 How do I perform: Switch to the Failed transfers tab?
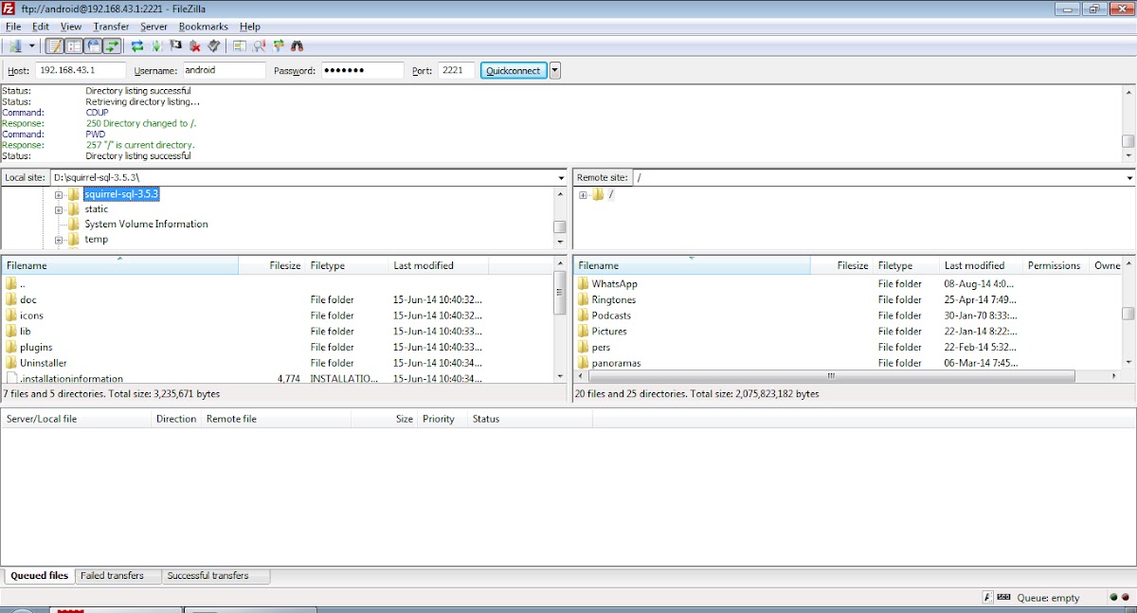(112, 575)
